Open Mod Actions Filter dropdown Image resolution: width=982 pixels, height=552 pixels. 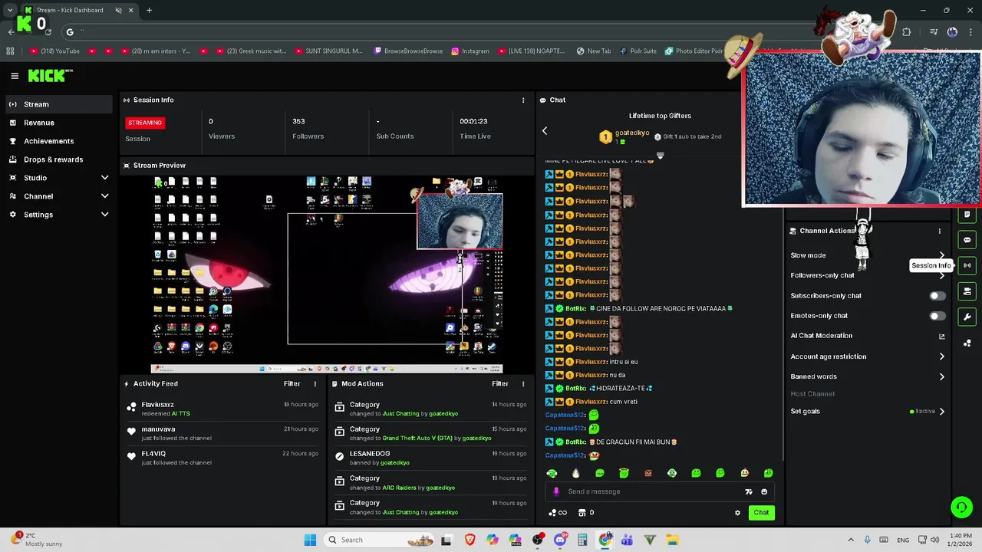coord(500,383)
